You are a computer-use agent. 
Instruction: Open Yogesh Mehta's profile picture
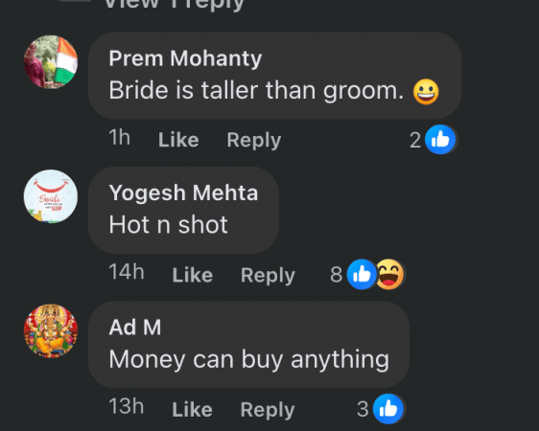pos(51,196)
